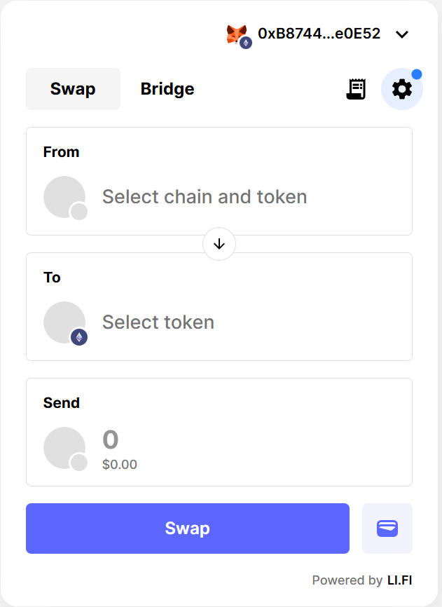
Task: Click the swap direction arrow between From and To
Action: click(219, 244)
